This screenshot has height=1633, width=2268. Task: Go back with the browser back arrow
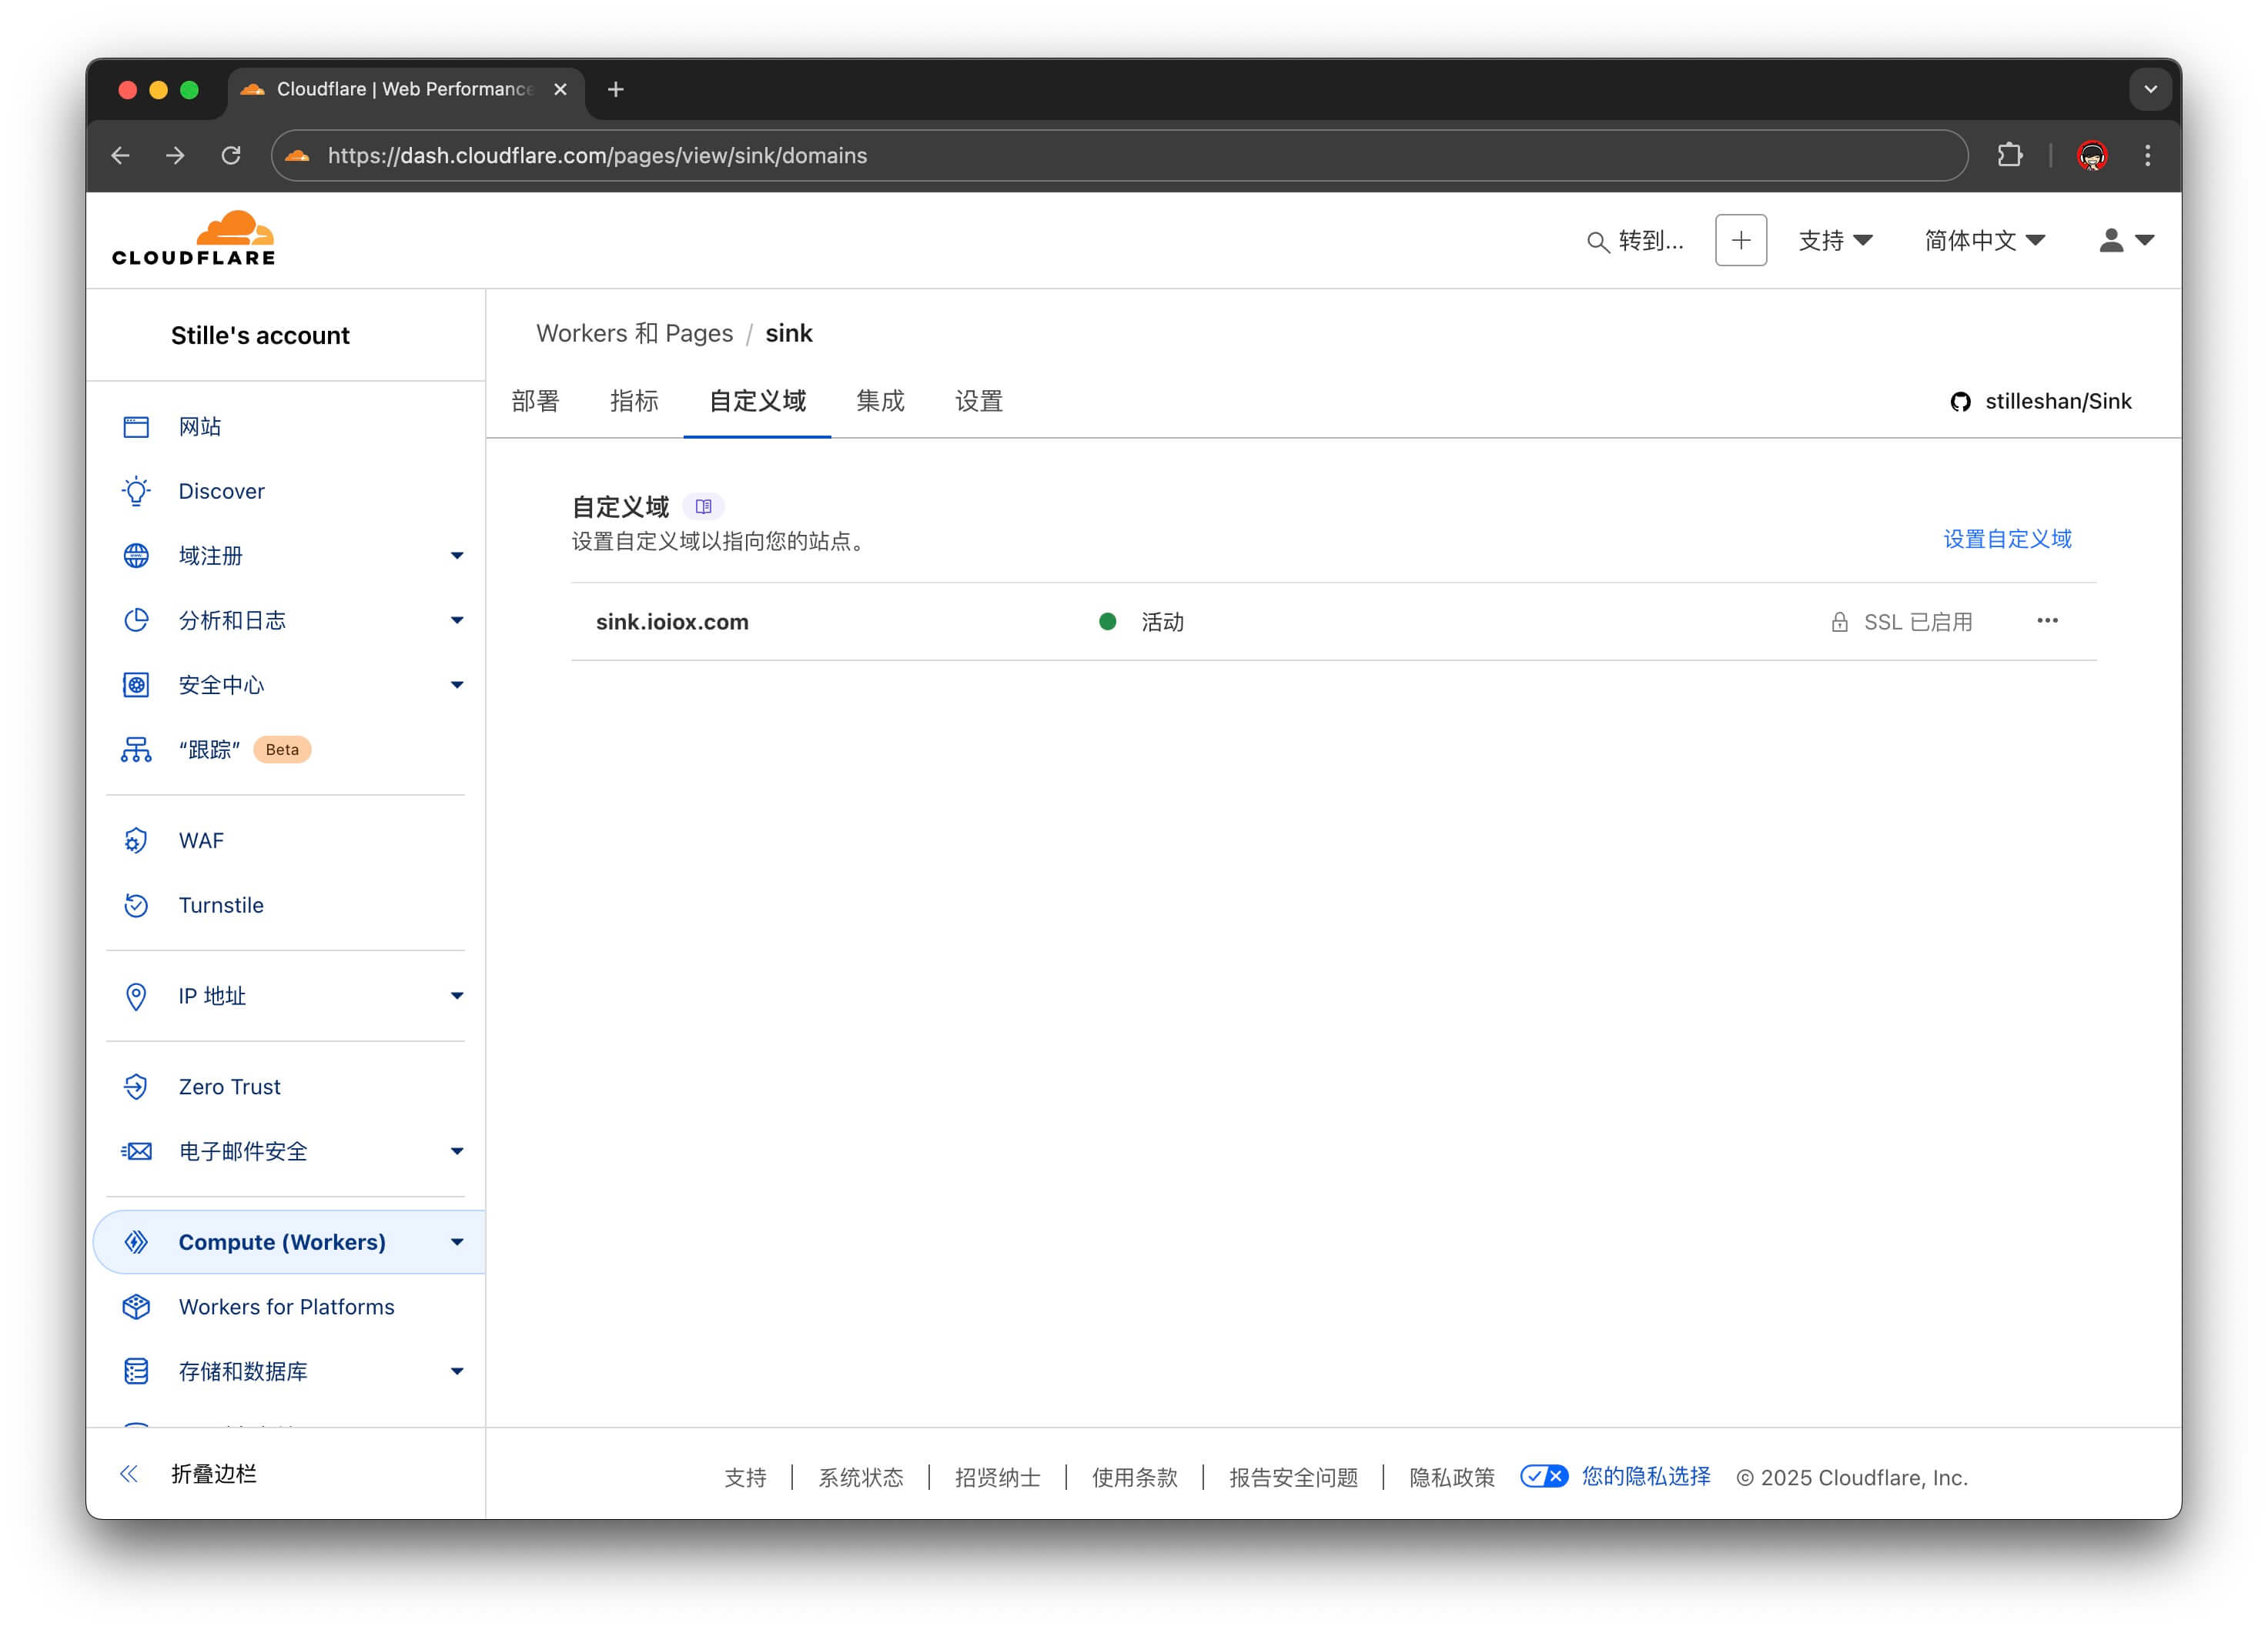coord(120,155)
